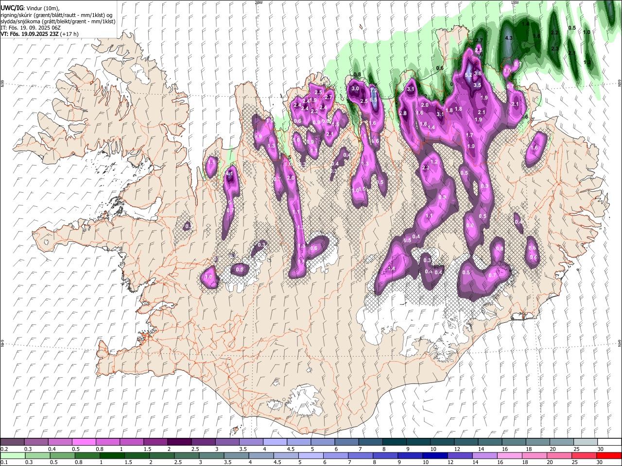Click the snow legend swatch between 8 and 9
This screenshot has width=622, height=466.
[395, 442]
